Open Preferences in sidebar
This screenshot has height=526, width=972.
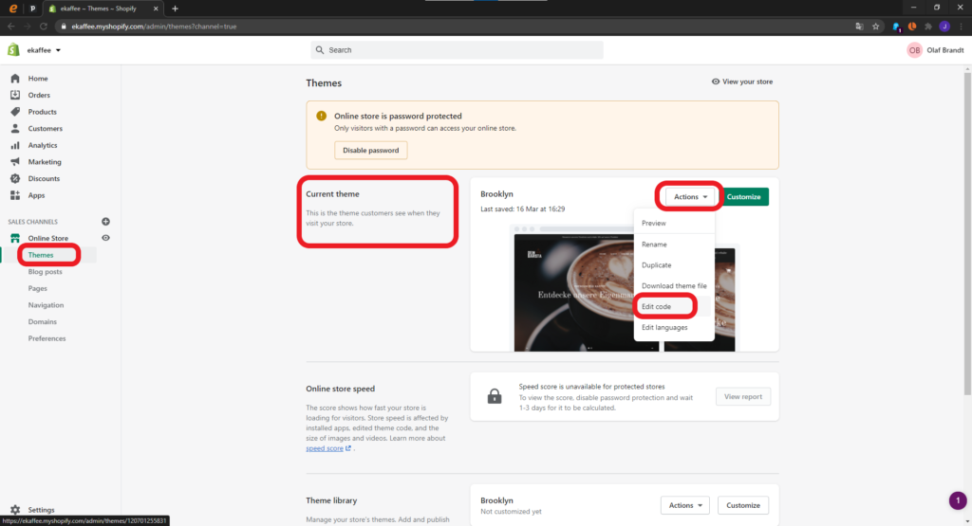[x=47, y=338]
